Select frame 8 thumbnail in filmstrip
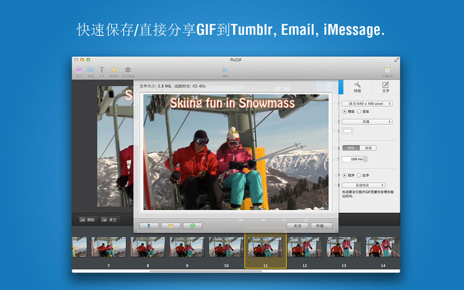 (148, 247)
